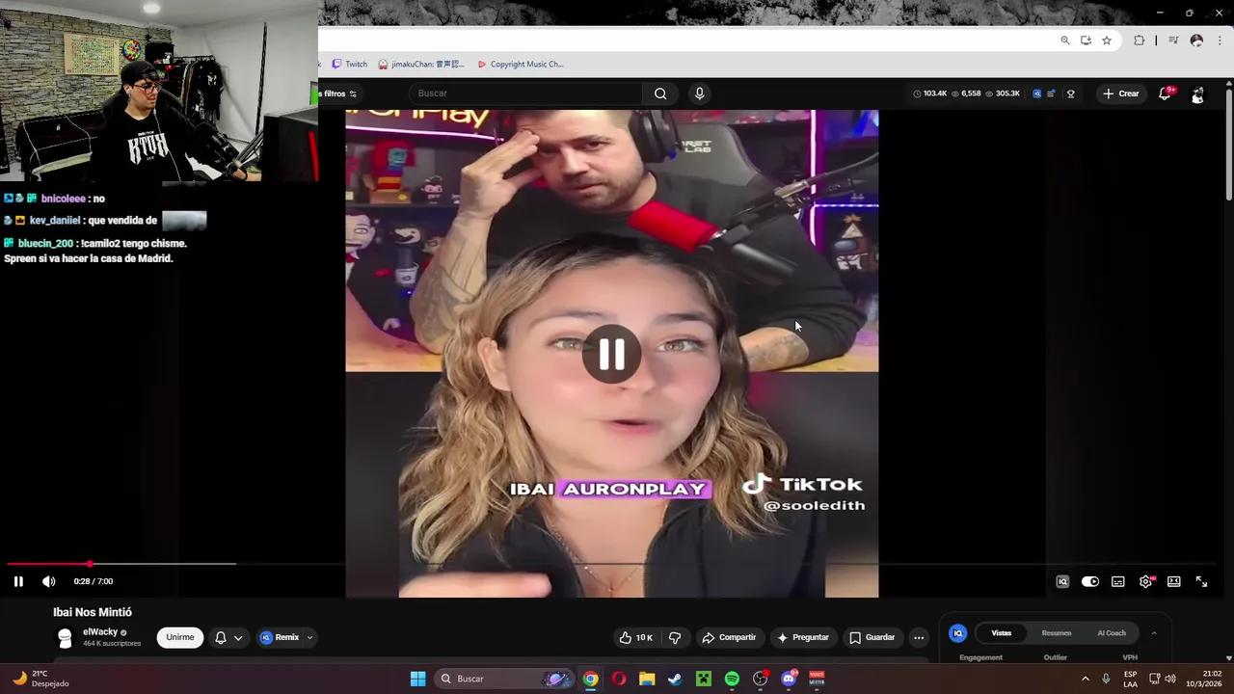The height and width of the screenshot is (694, 1234).
Task: Click the trophy icon in YouTube header
Action: click(x=1070, y=93)
